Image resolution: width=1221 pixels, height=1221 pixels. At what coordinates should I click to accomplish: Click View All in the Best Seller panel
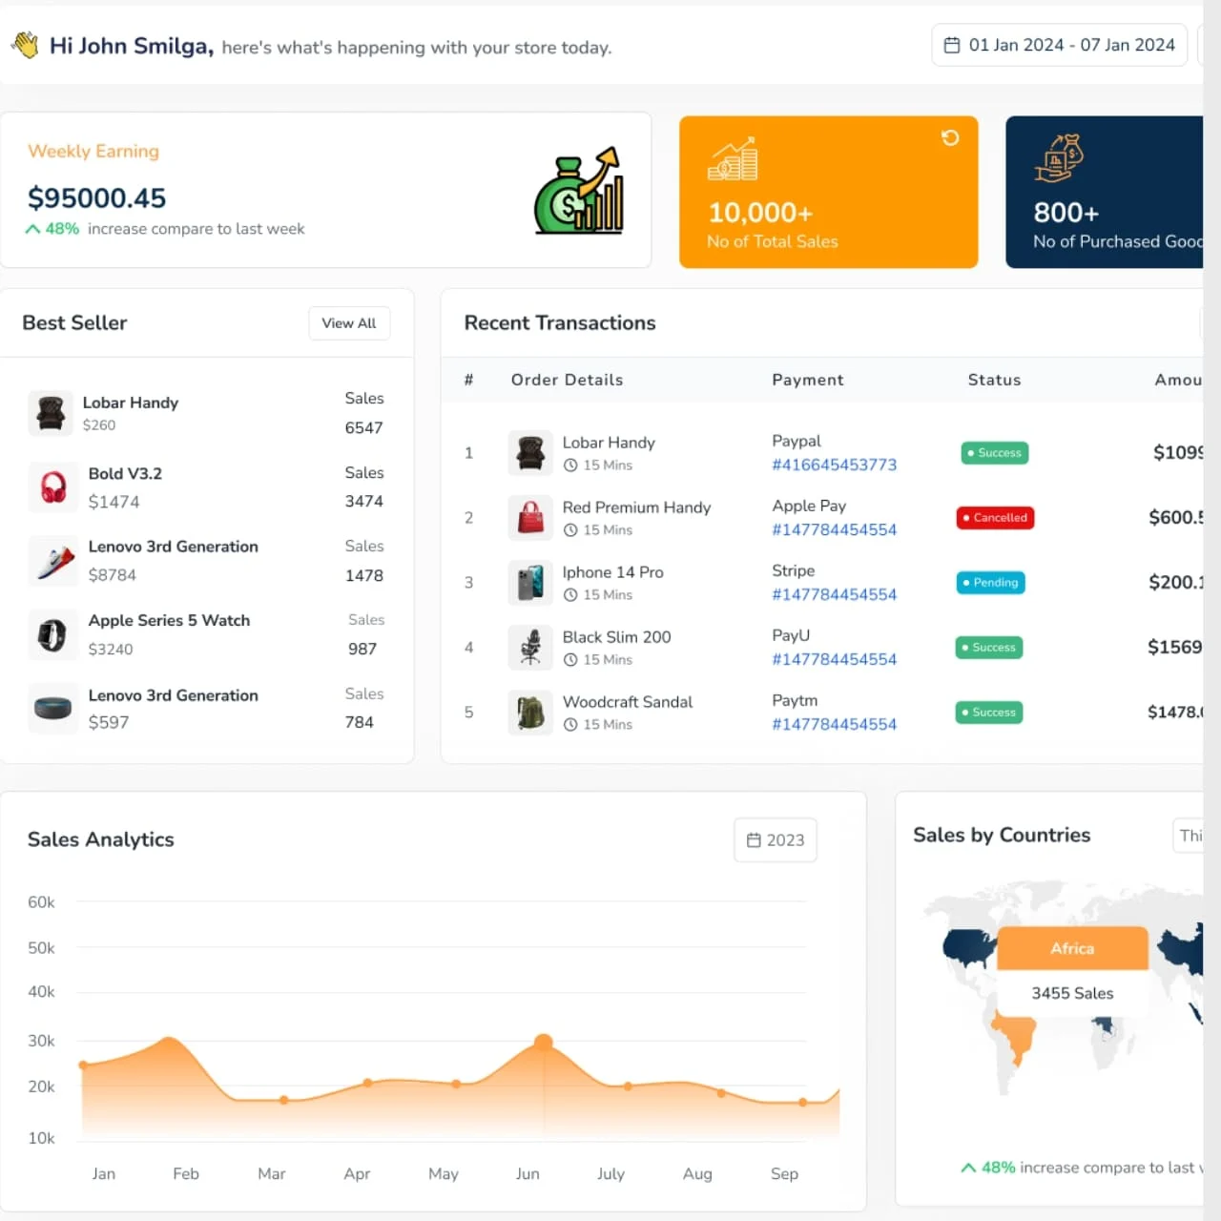click(x=349, y=323)
